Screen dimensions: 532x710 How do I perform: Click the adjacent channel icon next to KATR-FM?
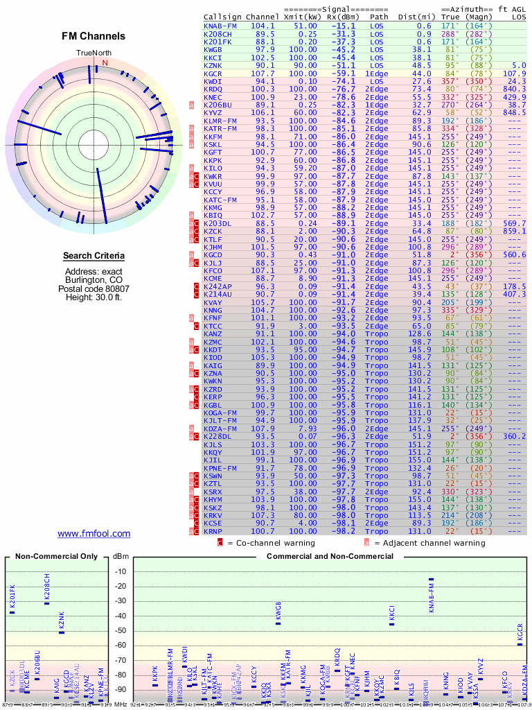coord(192,129)
